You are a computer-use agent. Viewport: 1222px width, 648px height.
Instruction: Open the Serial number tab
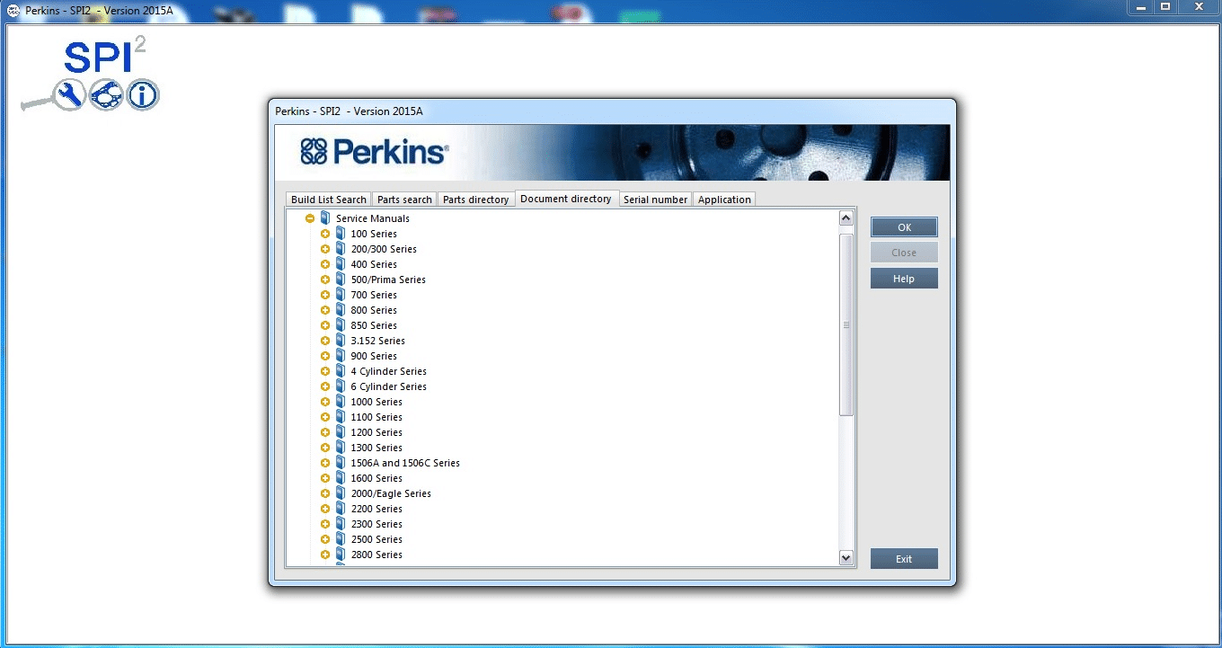pyautogui.click(x=655, y=200)
